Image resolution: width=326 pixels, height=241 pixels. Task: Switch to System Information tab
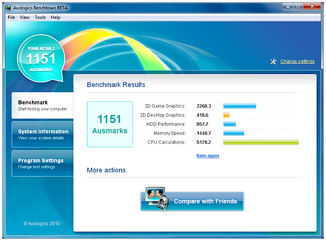[x=42, y=134]
